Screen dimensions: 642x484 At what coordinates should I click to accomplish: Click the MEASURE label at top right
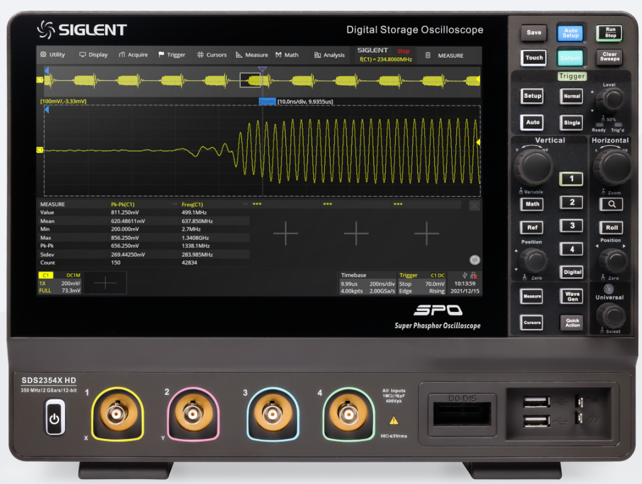[451, 55]
